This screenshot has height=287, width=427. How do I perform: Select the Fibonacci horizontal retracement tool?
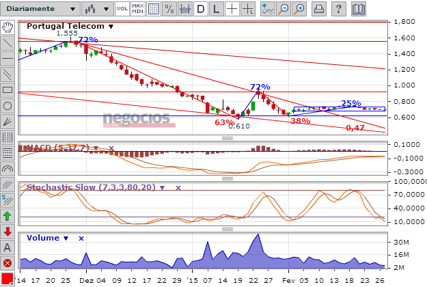(8, 153)
